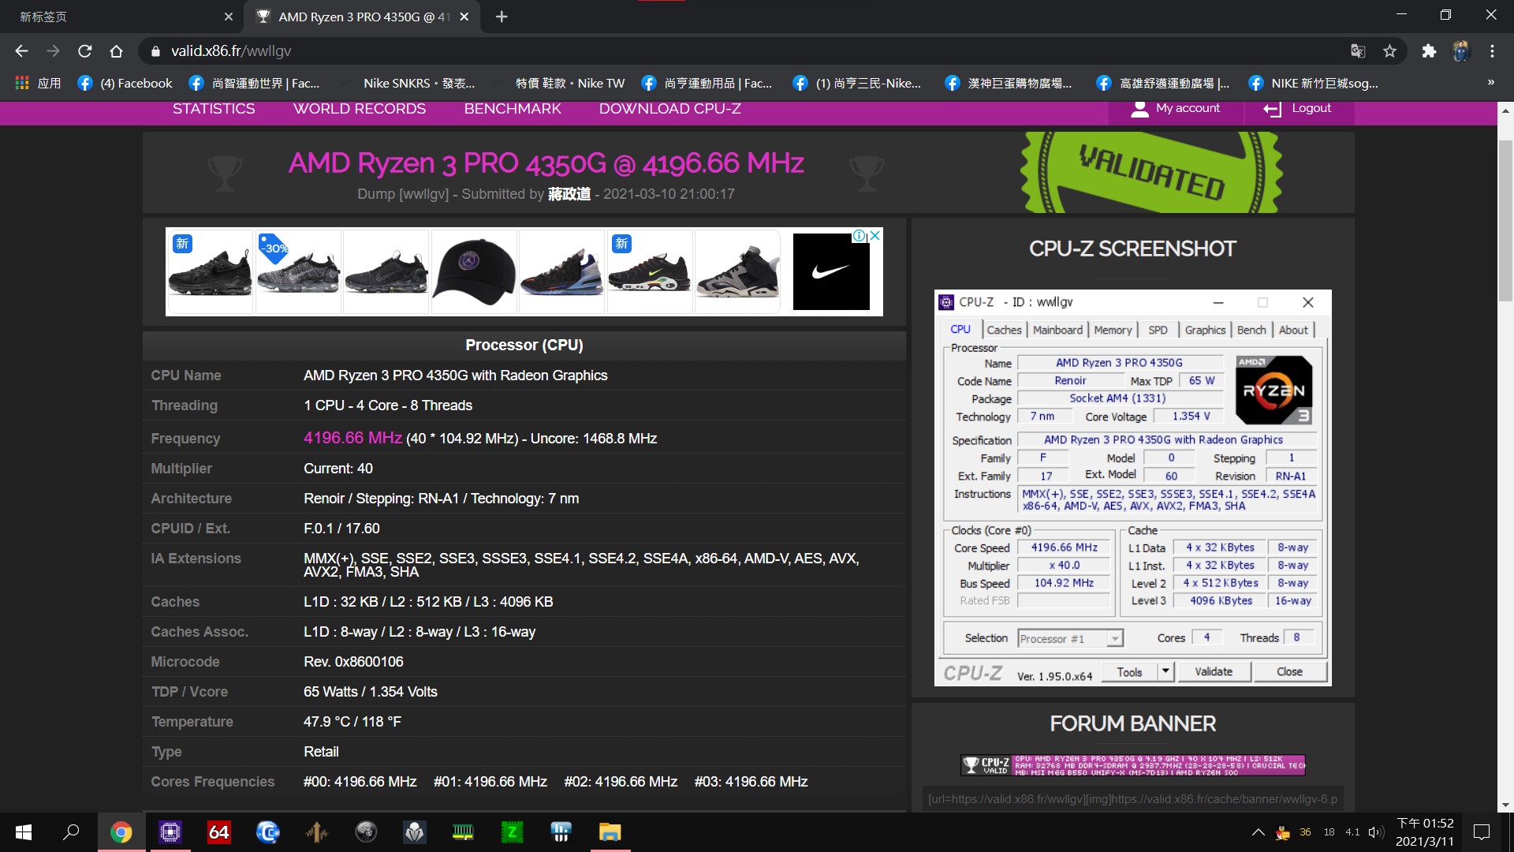The height and width of the screenshot is (852, 1514).
Task: Open the black cap ad thumbnail
Action: click(473, 271)
